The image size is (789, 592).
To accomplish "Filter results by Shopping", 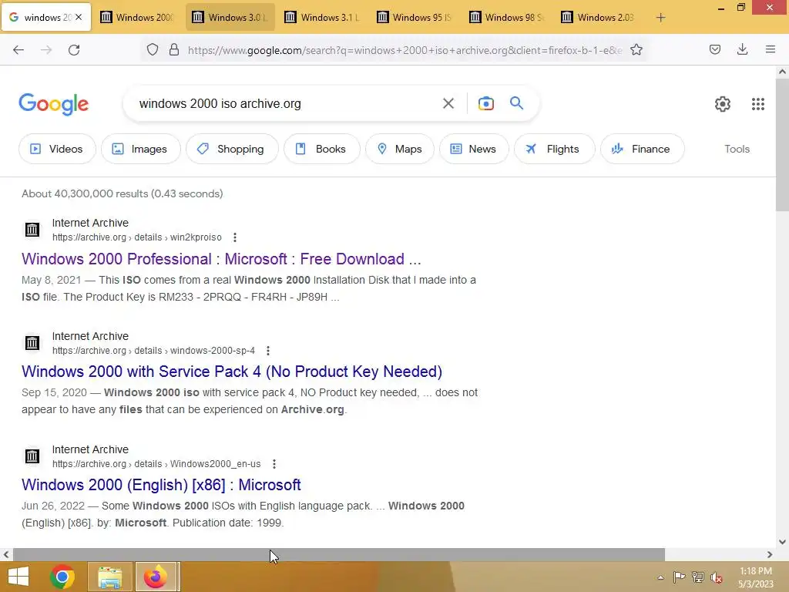I will (231, 149).
